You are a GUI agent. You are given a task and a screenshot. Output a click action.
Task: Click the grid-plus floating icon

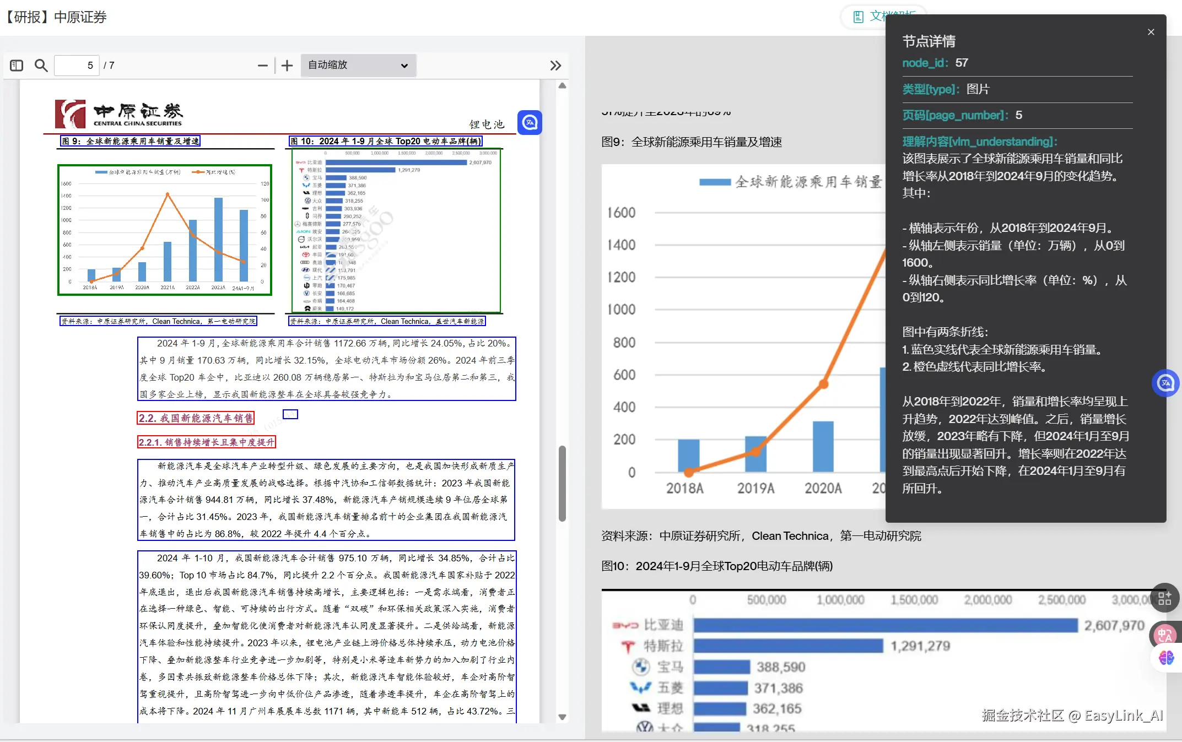1164,598
